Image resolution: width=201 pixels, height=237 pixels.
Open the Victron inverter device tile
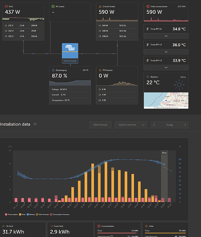click(x=70, y=53)
